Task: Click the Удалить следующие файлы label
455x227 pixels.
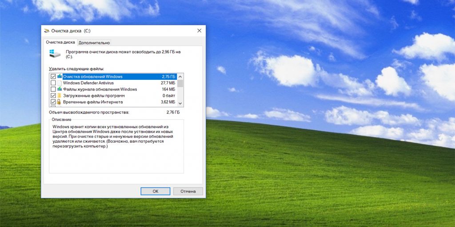Action: (76, 69)
